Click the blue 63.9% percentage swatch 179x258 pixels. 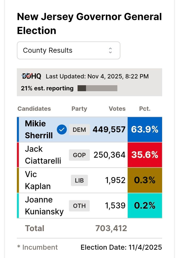point(145,130)
